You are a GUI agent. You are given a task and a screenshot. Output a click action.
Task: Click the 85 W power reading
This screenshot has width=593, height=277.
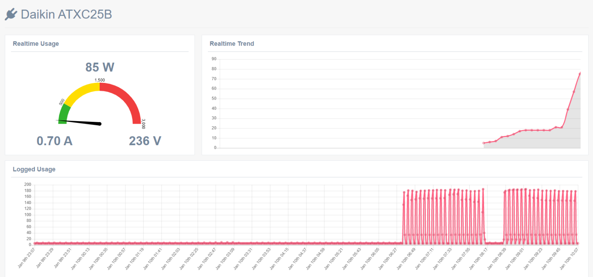point(100,67)
